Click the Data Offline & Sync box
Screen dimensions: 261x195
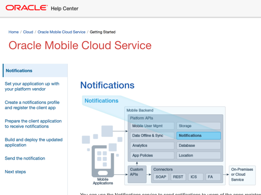point(152,135)
